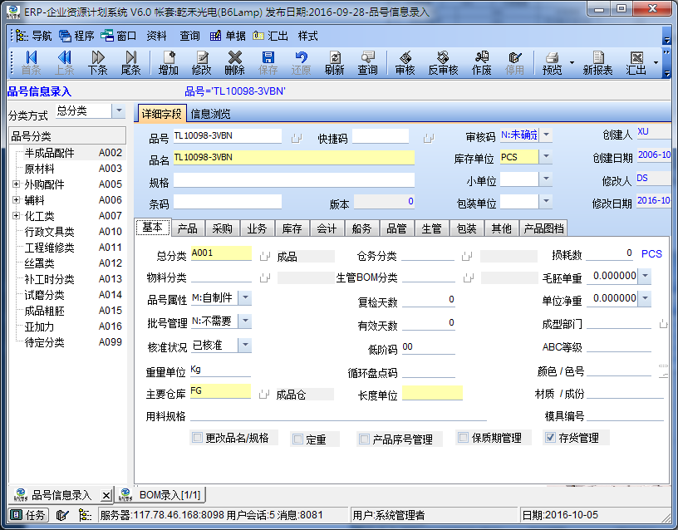678x530 pixels.
Task: Open print preview with 预览 icon
Action: click(553, 62)
